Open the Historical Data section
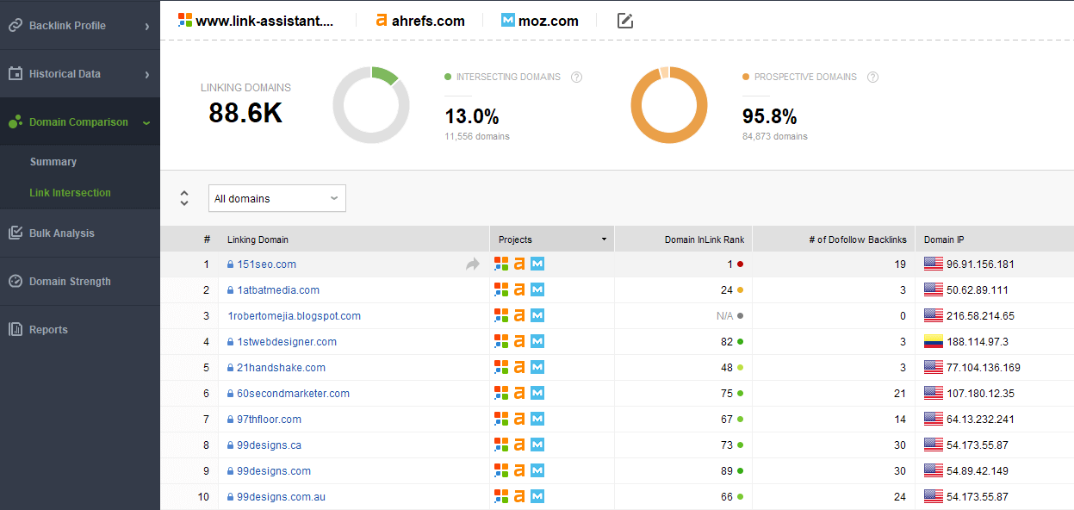Image resolution: width=1074 pixels, height=510 pixels. (x=79, y=74)
